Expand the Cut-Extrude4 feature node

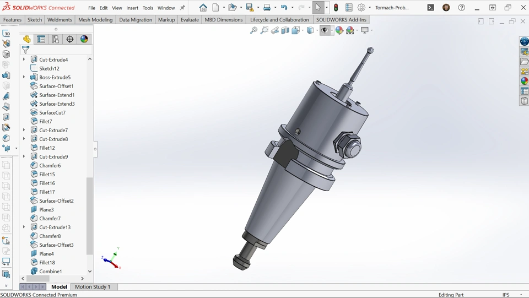click(x=24, y=59)
